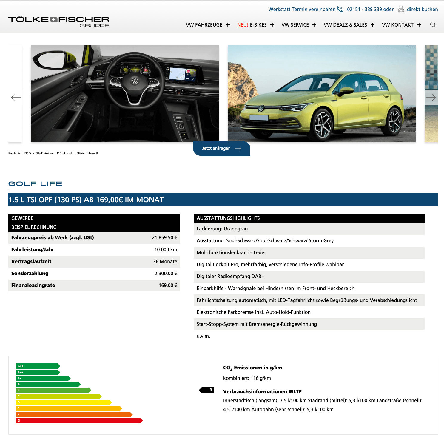Click Multifunktionslenkrad in Leder row
Screen dimensions: 444x435
pos(309,253)
